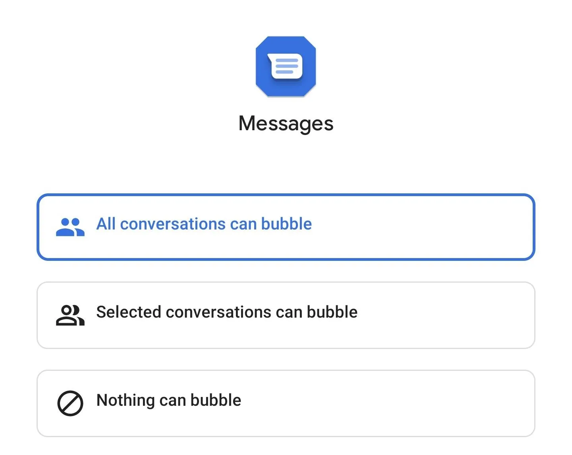Image resolution: width=572 pixels, height=455 pixels.
Task: Tap the gray-bordered card with the prohibited symbol
Action: coord(286,403)
